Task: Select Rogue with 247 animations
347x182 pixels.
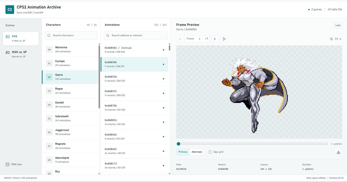Action: (71, 91)
